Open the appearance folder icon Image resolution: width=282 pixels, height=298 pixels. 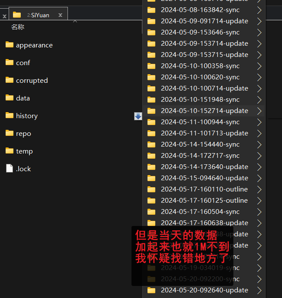click(10, 45)
